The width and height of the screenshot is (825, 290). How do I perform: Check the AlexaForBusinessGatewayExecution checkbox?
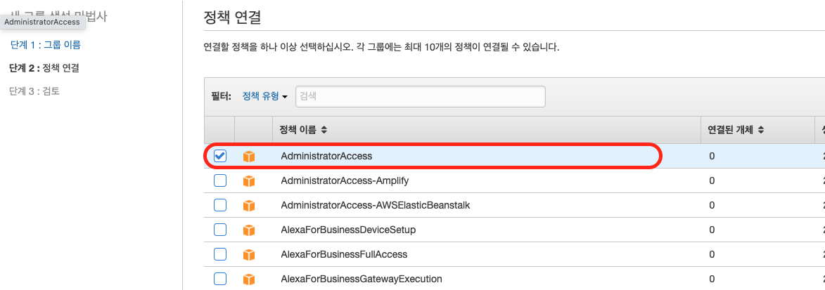pos(220,279)
